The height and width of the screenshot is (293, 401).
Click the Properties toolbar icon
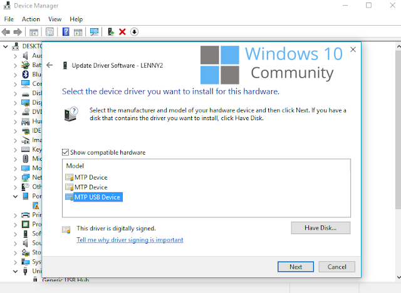tap(49, 32)
